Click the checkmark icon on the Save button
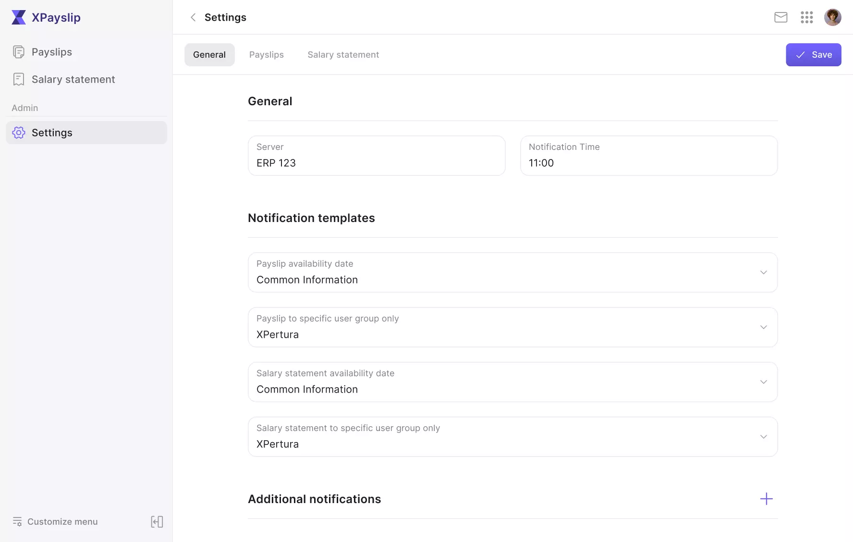Viewport: 853px width, 542px height. coord(800,55)
